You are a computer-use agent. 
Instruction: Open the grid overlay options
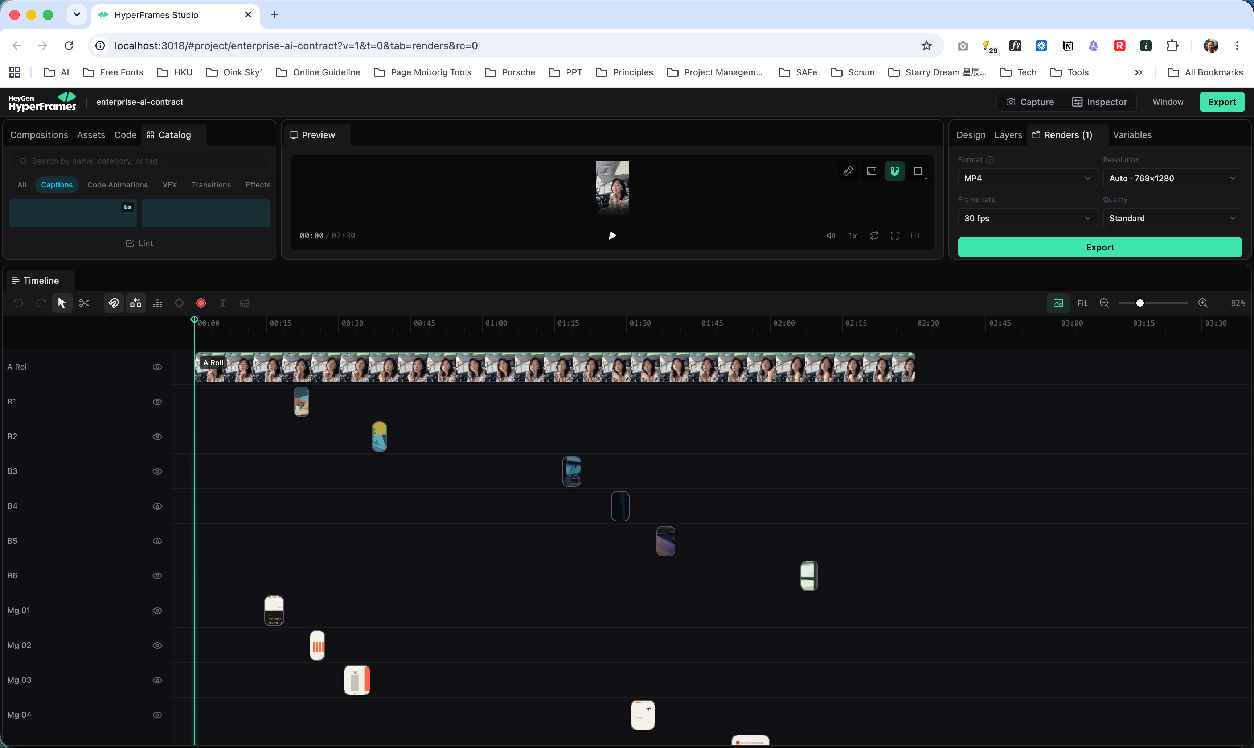coord(918,171)
